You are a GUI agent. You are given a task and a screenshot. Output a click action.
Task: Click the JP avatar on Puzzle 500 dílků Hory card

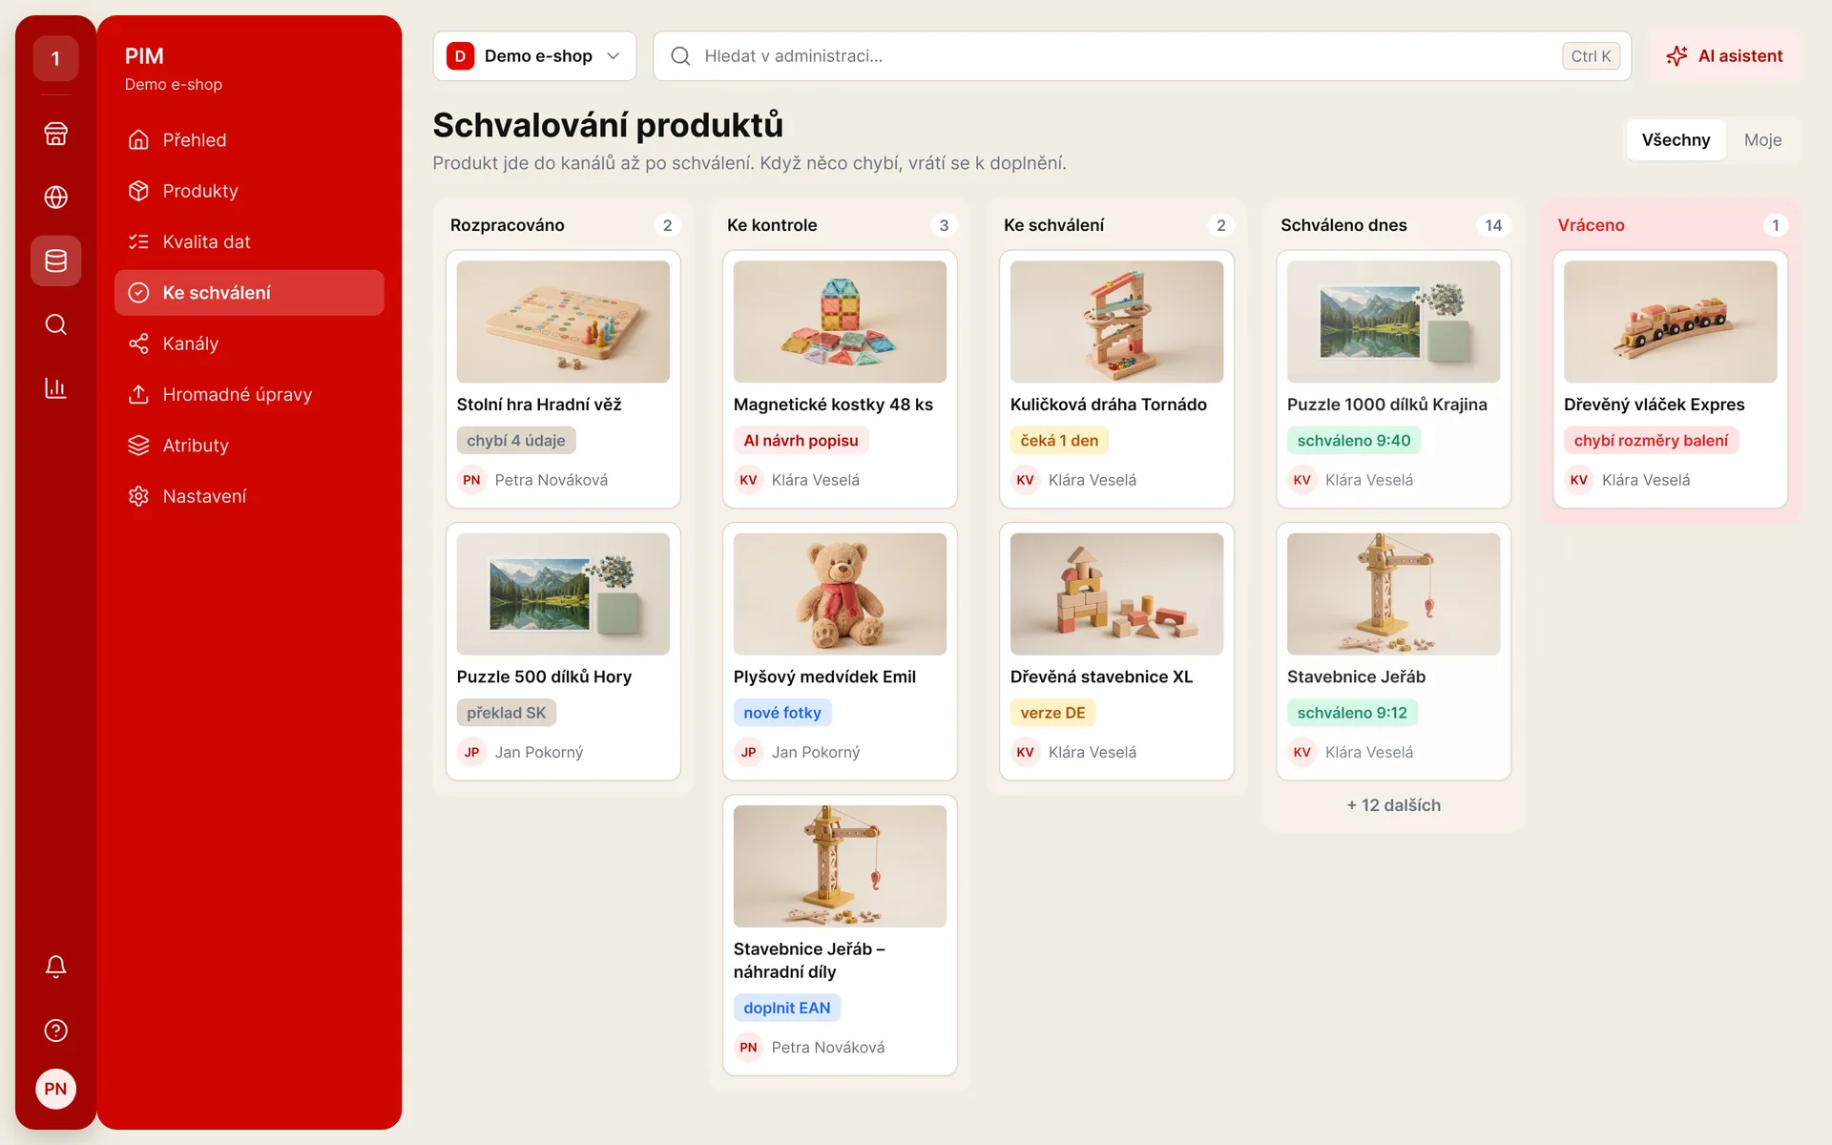click(x=471, y=752)
